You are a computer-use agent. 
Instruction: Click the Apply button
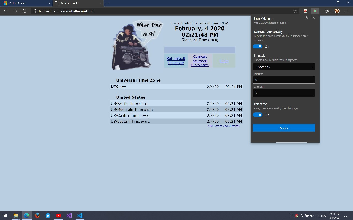point(284,128)
